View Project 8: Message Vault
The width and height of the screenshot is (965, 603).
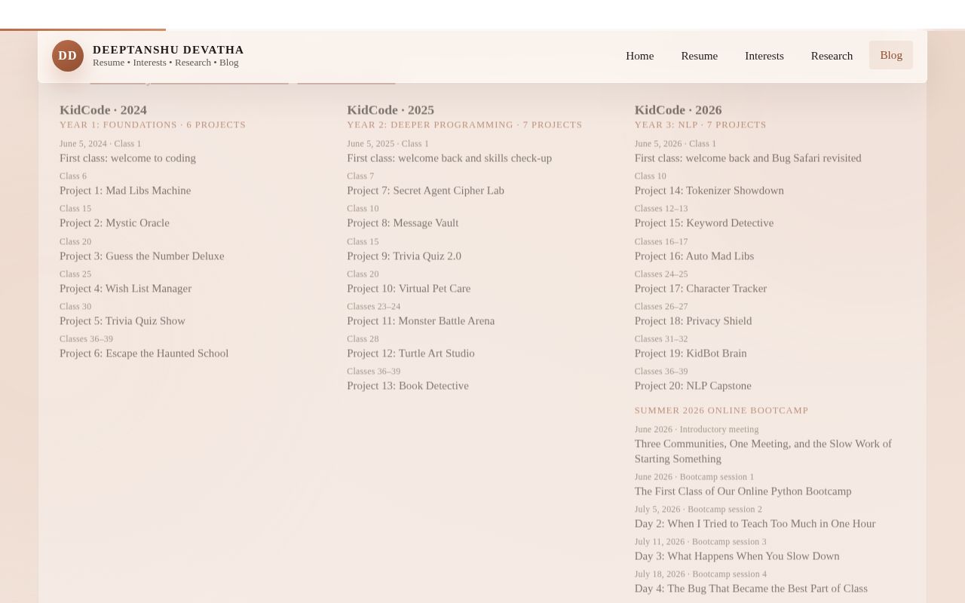click(x=403, y=223)
